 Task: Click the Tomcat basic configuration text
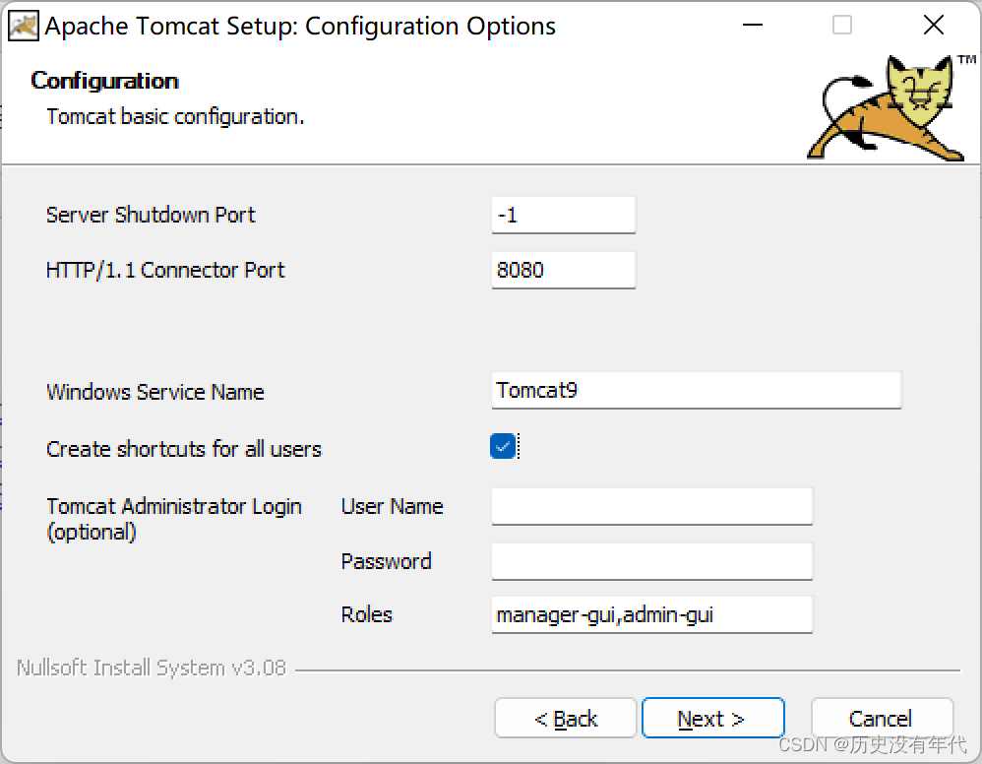(x=175, y=116)
